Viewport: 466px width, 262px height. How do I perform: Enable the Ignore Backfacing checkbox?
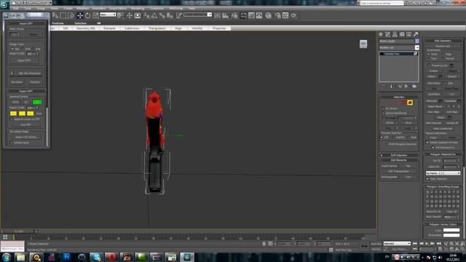383,114
